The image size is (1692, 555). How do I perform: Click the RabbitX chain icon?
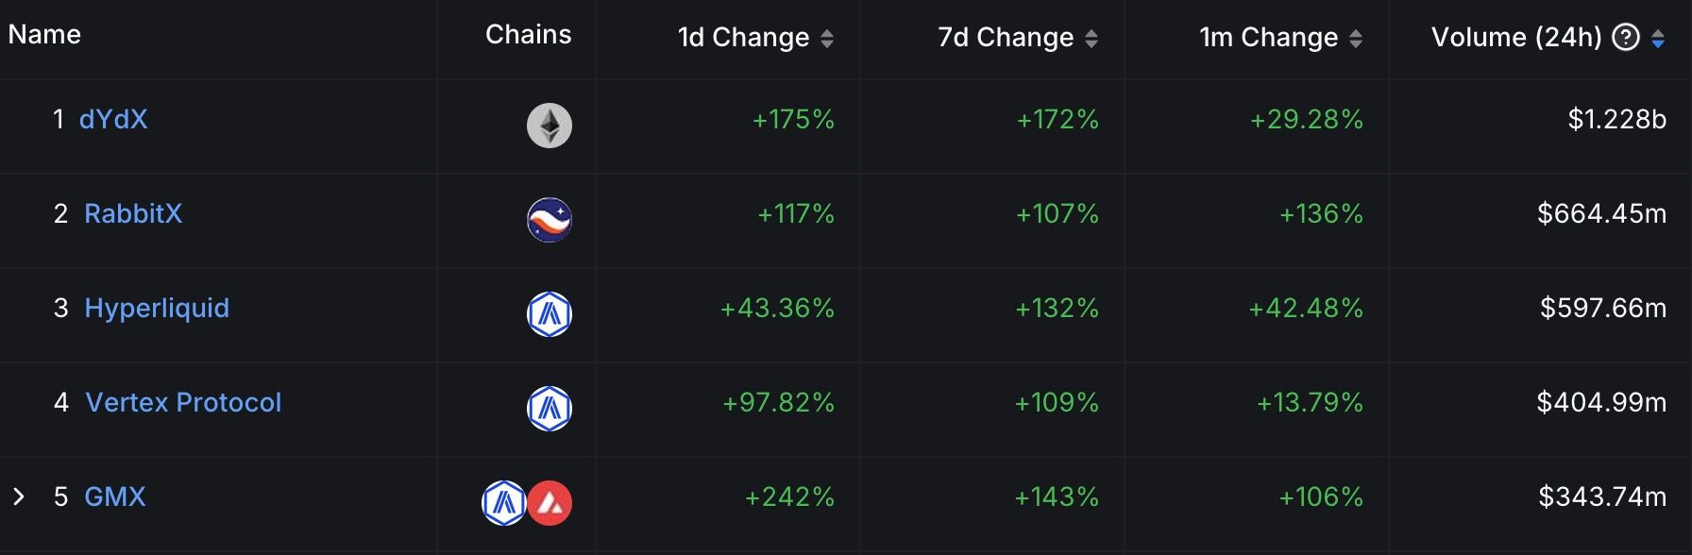549,220
